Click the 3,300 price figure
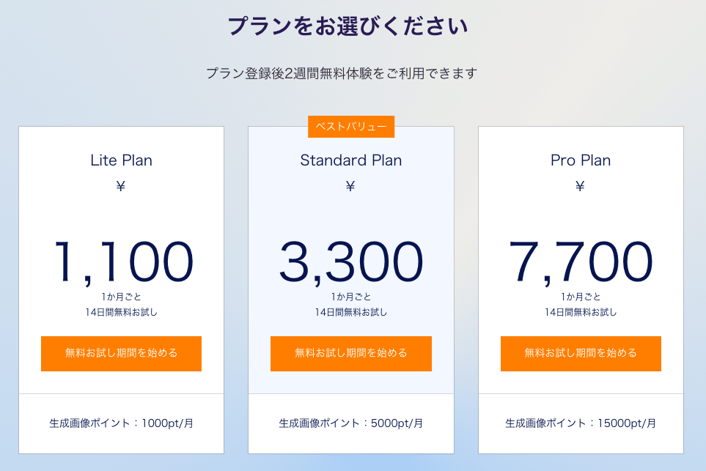Viewport: 706px width, 471px height. pyautogui.click(x=350, y=262)
